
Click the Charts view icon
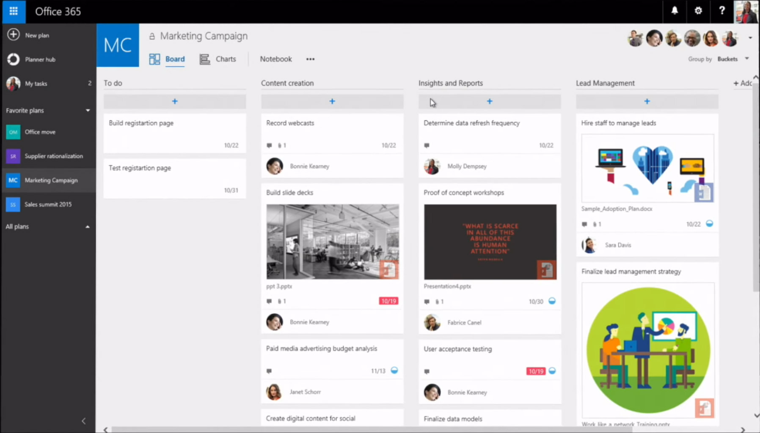point(205,59)
